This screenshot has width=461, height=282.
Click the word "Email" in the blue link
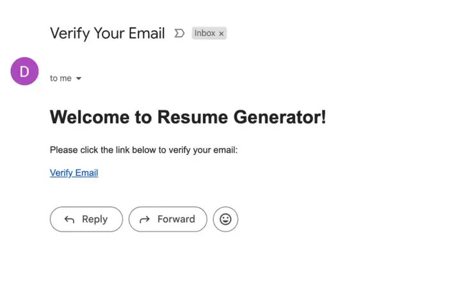(x=86, y=173)
